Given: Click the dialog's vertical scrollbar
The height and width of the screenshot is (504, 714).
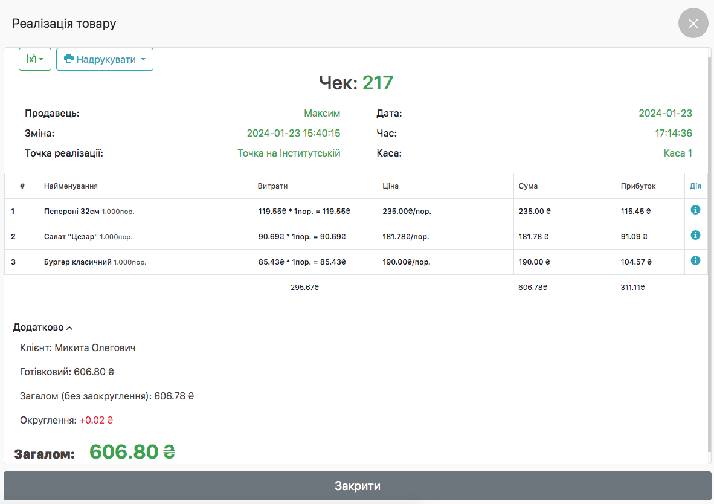Looking at the screenshot, I should click(710, 254).
